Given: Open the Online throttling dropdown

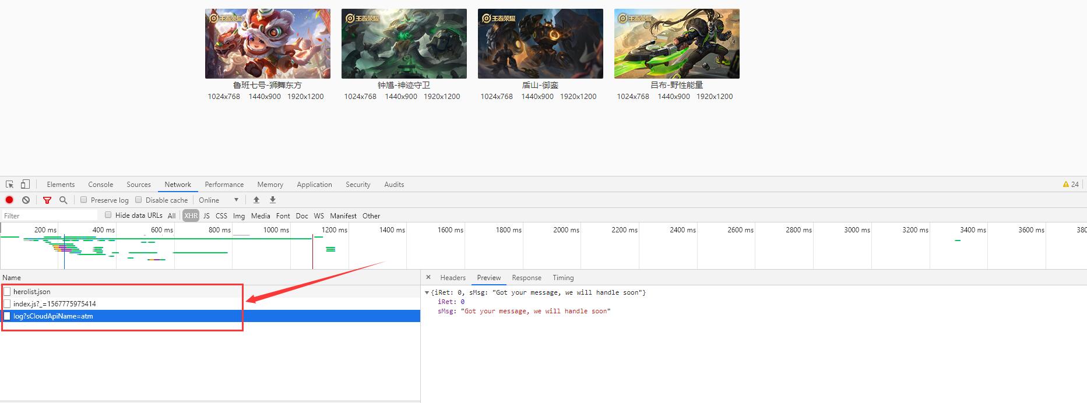Looking at the screenshot, I should click(219, 200).
